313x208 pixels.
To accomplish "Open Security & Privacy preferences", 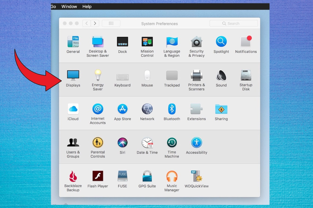I will point(197,47).
